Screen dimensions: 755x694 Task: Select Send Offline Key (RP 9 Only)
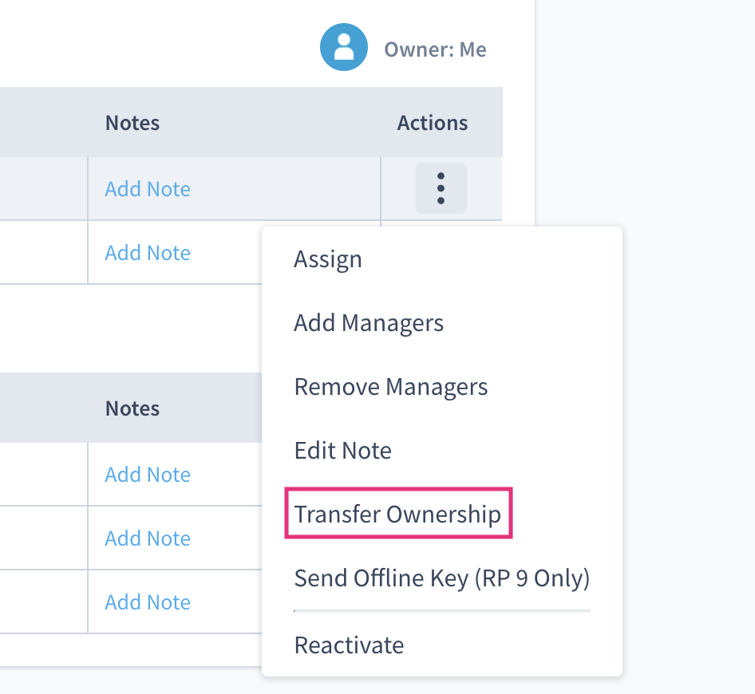pos(441,578)
